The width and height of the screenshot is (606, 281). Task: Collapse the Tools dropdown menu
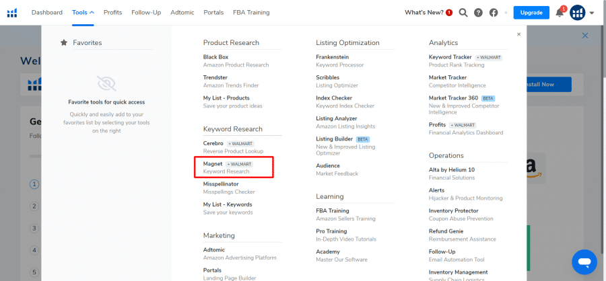[83, 12]
